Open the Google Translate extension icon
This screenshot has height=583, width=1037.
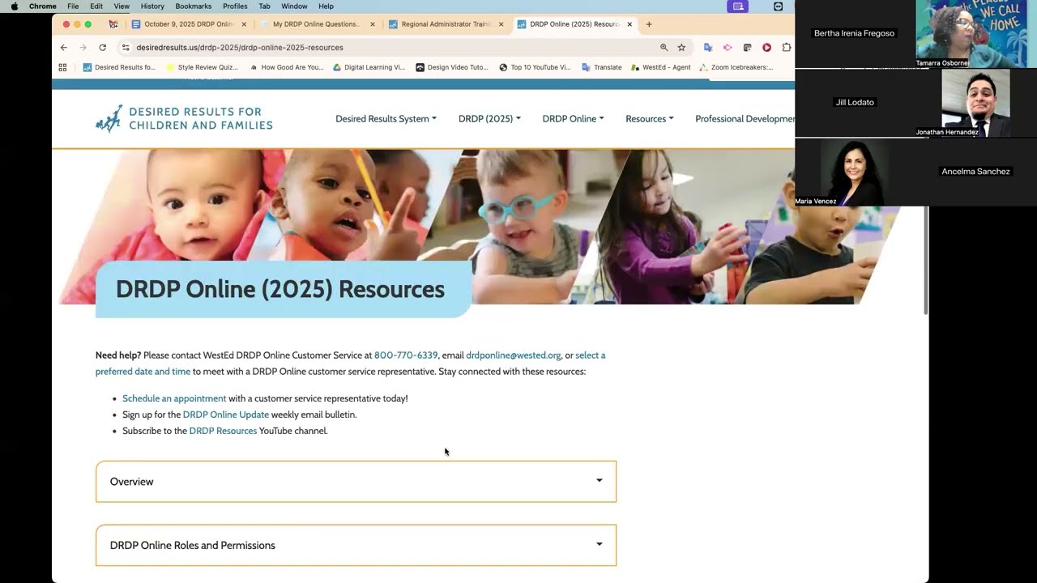click(708, 48)
